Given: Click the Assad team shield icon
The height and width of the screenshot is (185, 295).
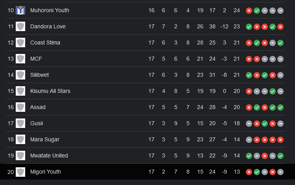Looking at the screenshot, I should click(20, 107).
